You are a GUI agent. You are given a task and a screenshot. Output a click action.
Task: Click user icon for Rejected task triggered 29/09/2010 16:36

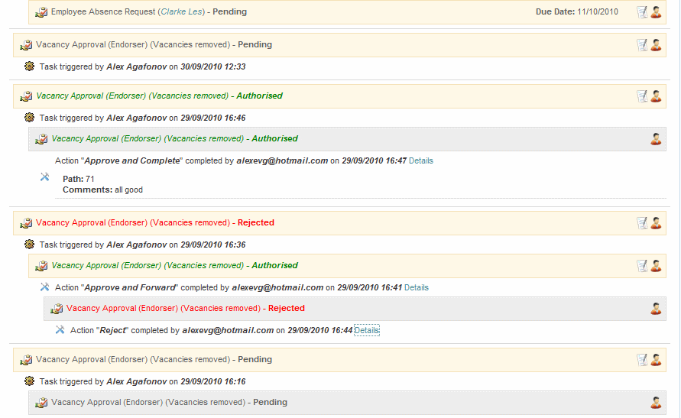[656, 223]
